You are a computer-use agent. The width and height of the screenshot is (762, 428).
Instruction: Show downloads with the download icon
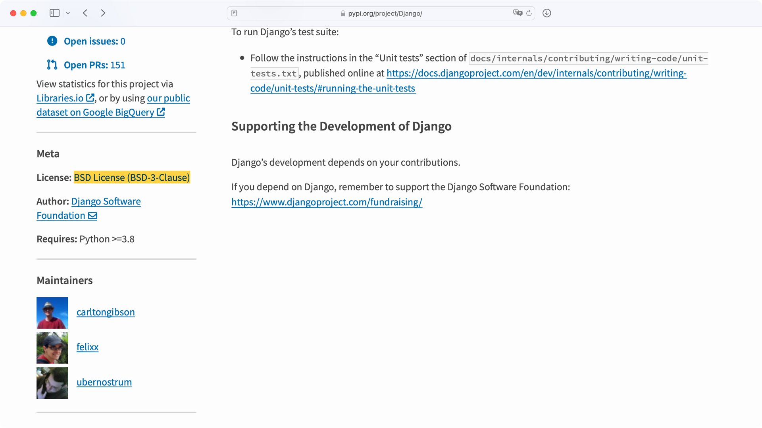pyautogui.click(x=546, y=13)
